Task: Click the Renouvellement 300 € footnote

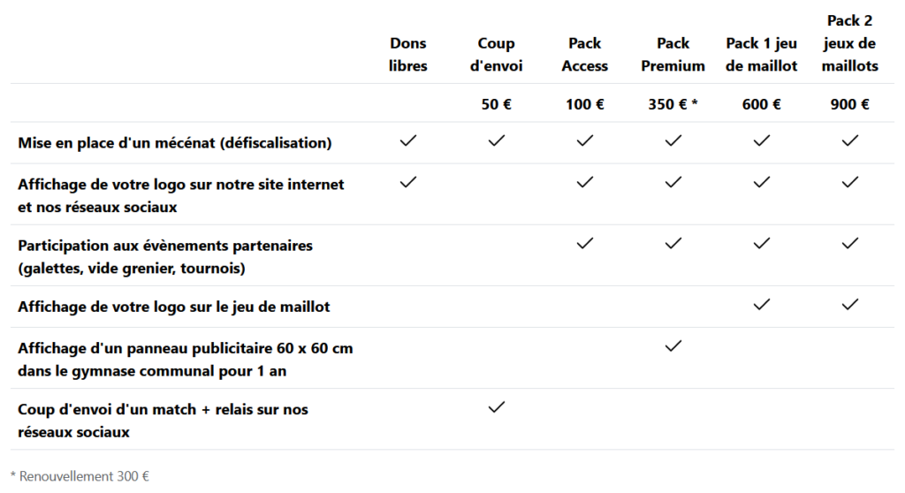Action: pyautogui.click(x=74, y=476)
